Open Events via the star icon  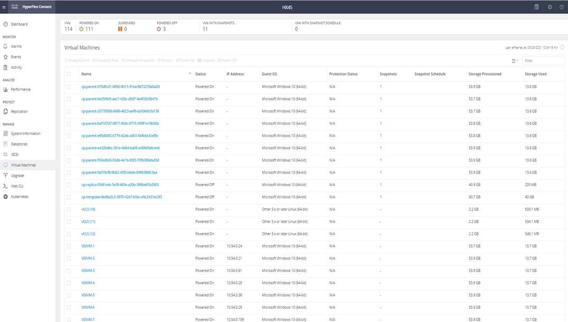point(5,57)
